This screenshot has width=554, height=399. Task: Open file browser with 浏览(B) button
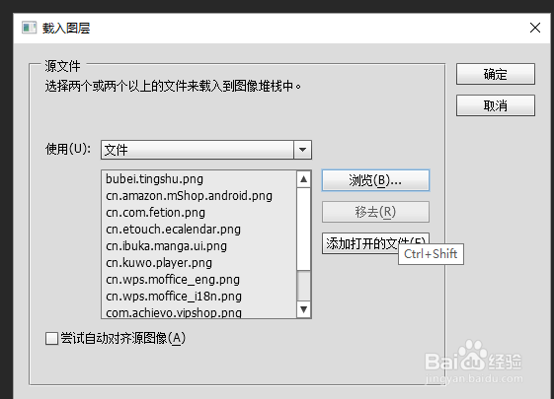pyautogui.click(x=375, y=180)
